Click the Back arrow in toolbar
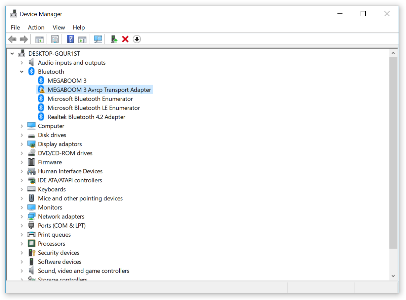 tap(12, 39)
